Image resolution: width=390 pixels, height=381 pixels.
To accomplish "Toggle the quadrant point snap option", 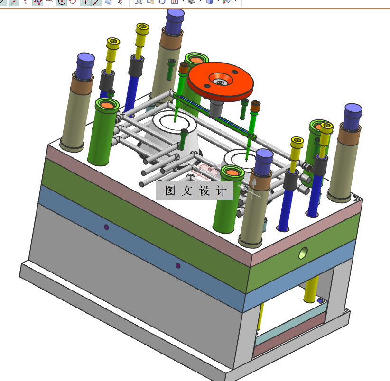I will pyautogui.click(x=73, y=2).
